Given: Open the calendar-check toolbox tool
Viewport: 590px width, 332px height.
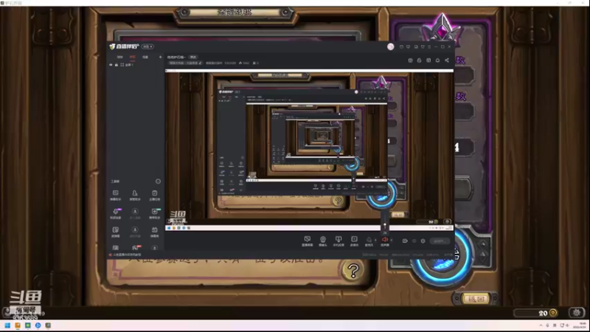Looking at the screenshot, I should click(x=154, y=195).
